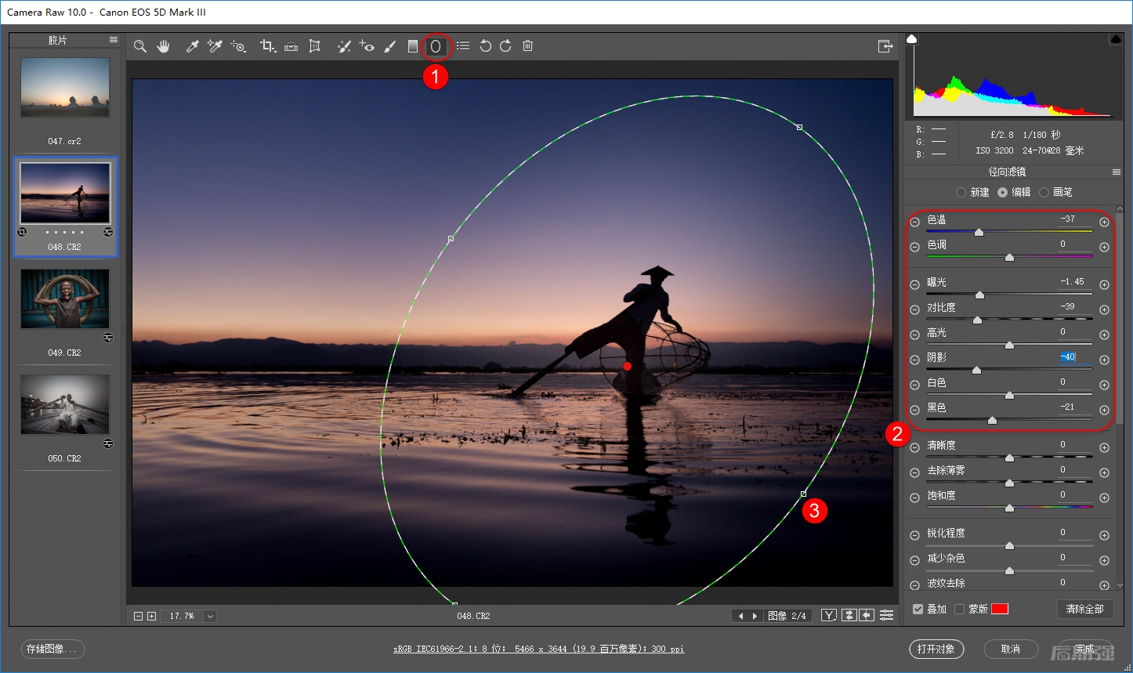
Task: Click scrollbar up arrow in adjustments panel
Action: click(x=1120, y=209)
